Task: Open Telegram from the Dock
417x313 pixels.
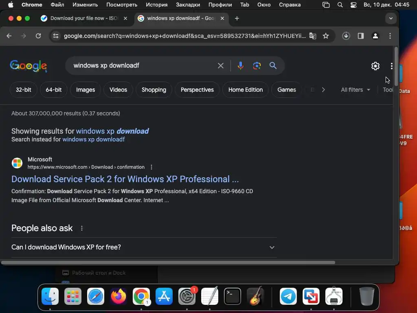Action: [288, 296]
